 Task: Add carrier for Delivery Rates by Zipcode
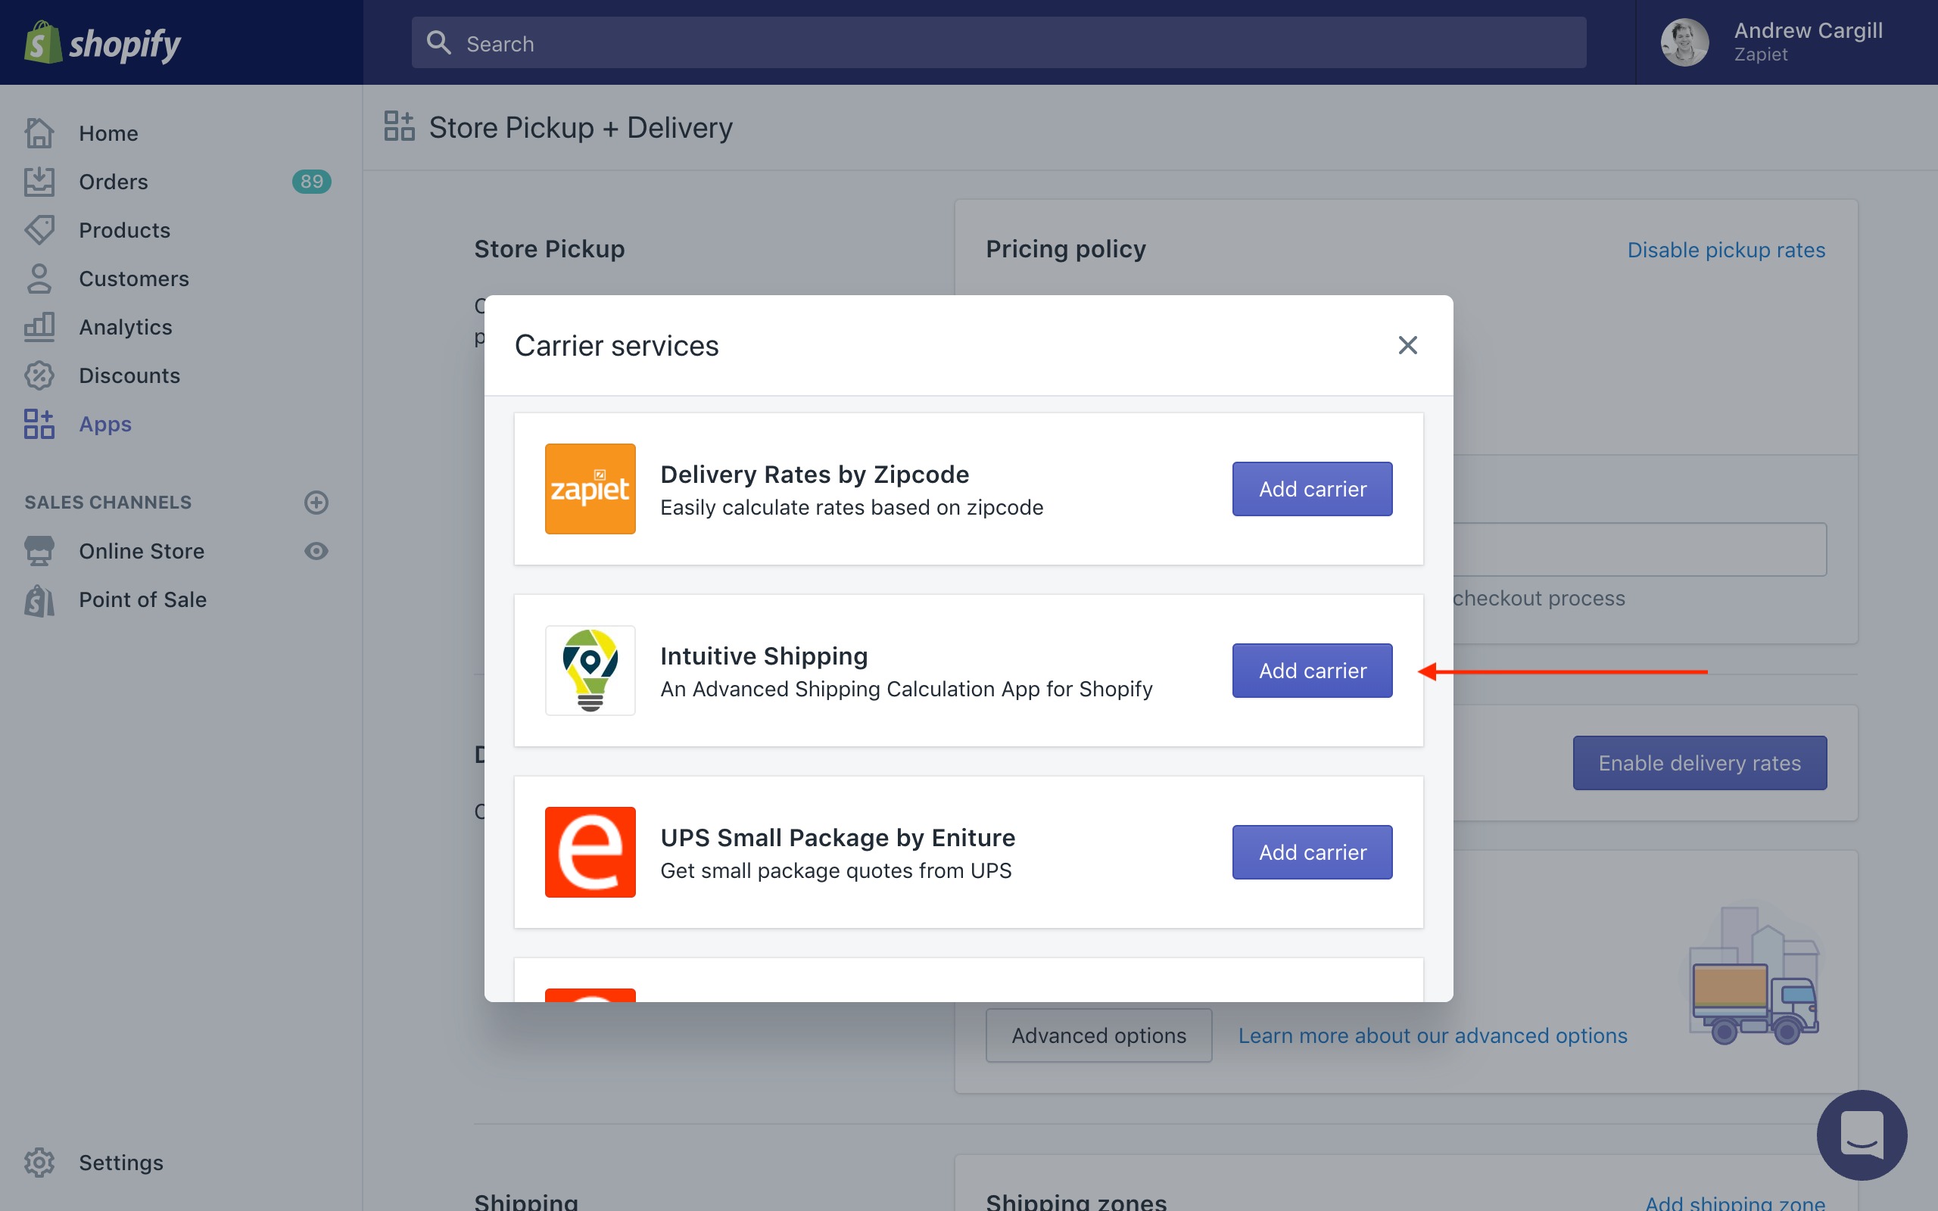coord(1312,489)
